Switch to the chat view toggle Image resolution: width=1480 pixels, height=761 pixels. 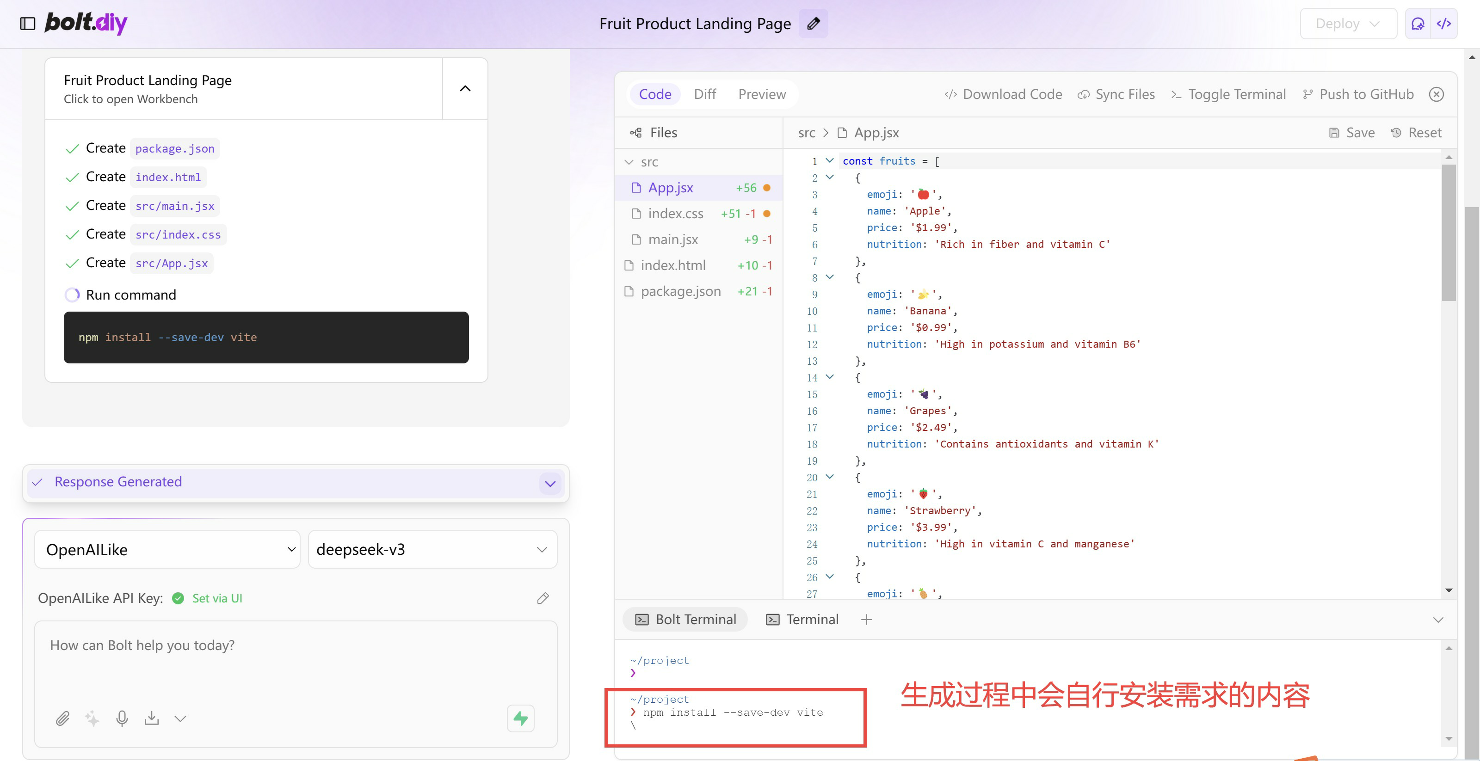[x=1418, y=24]
